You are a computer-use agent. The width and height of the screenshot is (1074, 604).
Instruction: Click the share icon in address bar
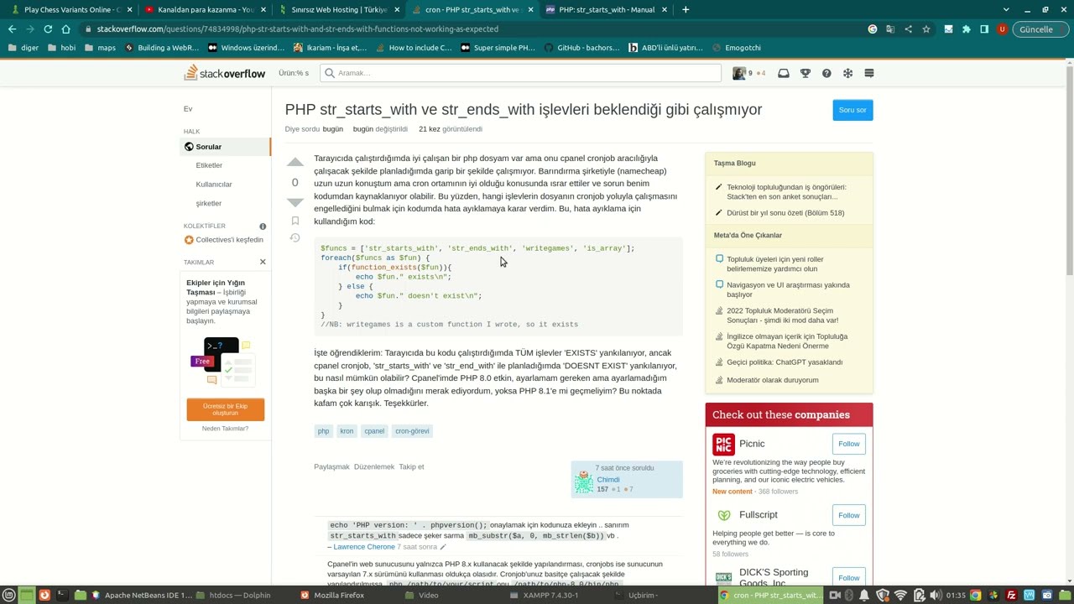point(908,29)
